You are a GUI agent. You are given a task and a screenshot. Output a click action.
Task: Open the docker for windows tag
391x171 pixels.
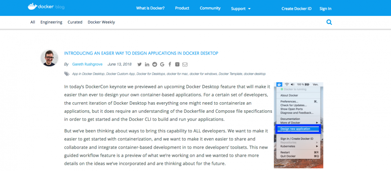coord(203,74)
